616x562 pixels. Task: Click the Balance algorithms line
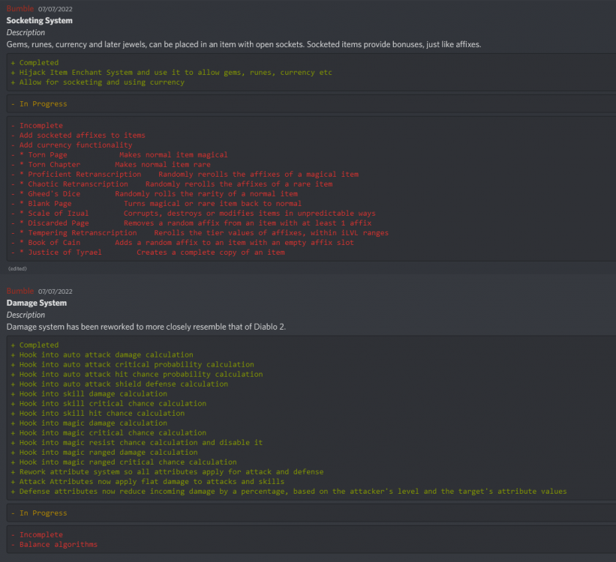[x=58, y=545]
